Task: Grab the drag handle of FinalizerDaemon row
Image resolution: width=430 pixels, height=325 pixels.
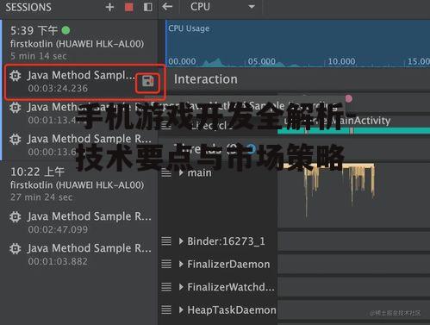Action: [166, 264]
